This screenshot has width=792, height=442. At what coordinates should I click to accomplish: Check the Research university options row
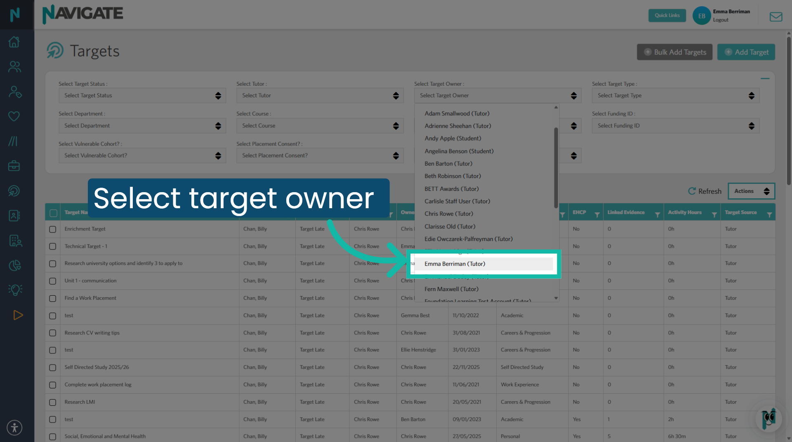click(52, 264)
